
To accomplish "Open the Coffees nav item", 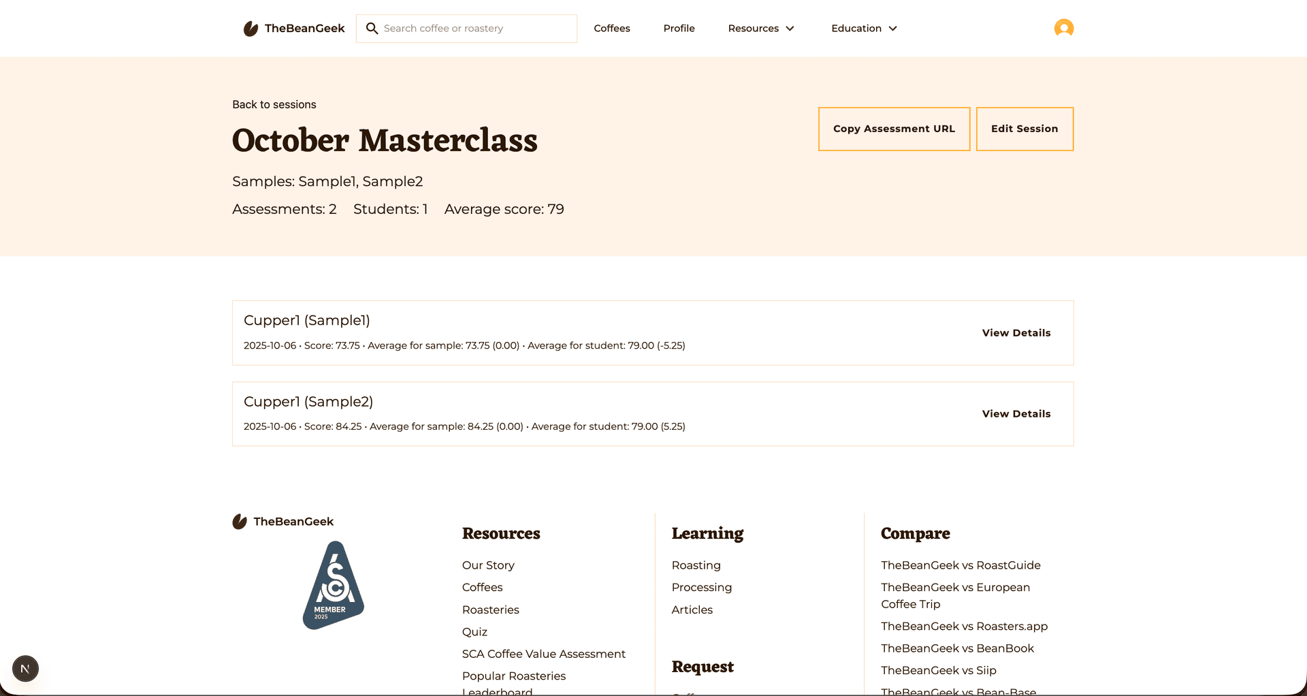I will pyautogui.click(x=611, y=29).
